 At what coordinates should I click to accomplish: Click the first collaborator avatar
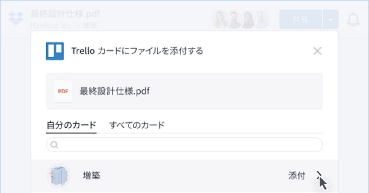pyautogui.click(x=220, y=20)
